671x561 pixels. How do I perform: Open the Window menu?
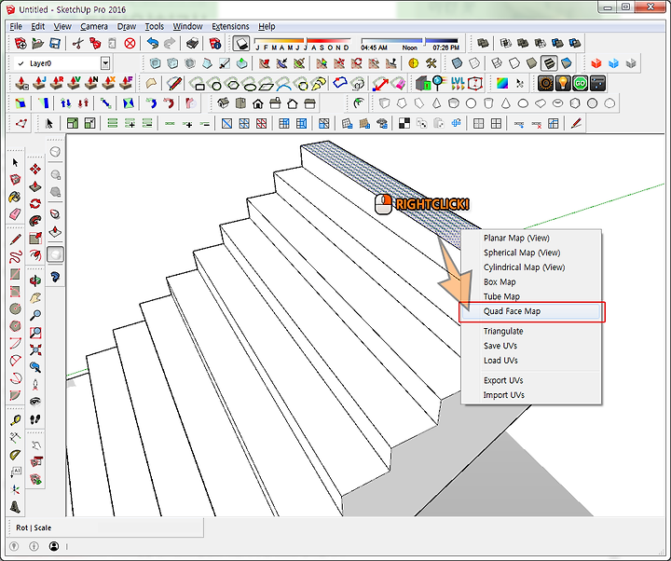tap(187, 26)
